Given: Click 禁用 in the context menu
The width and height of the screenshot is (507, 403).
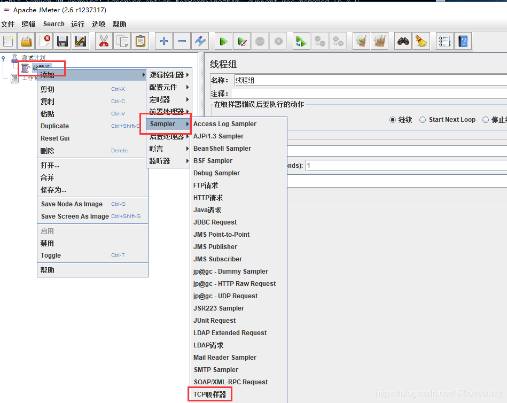Looking at the screenshot, I should tap(92, 243).
